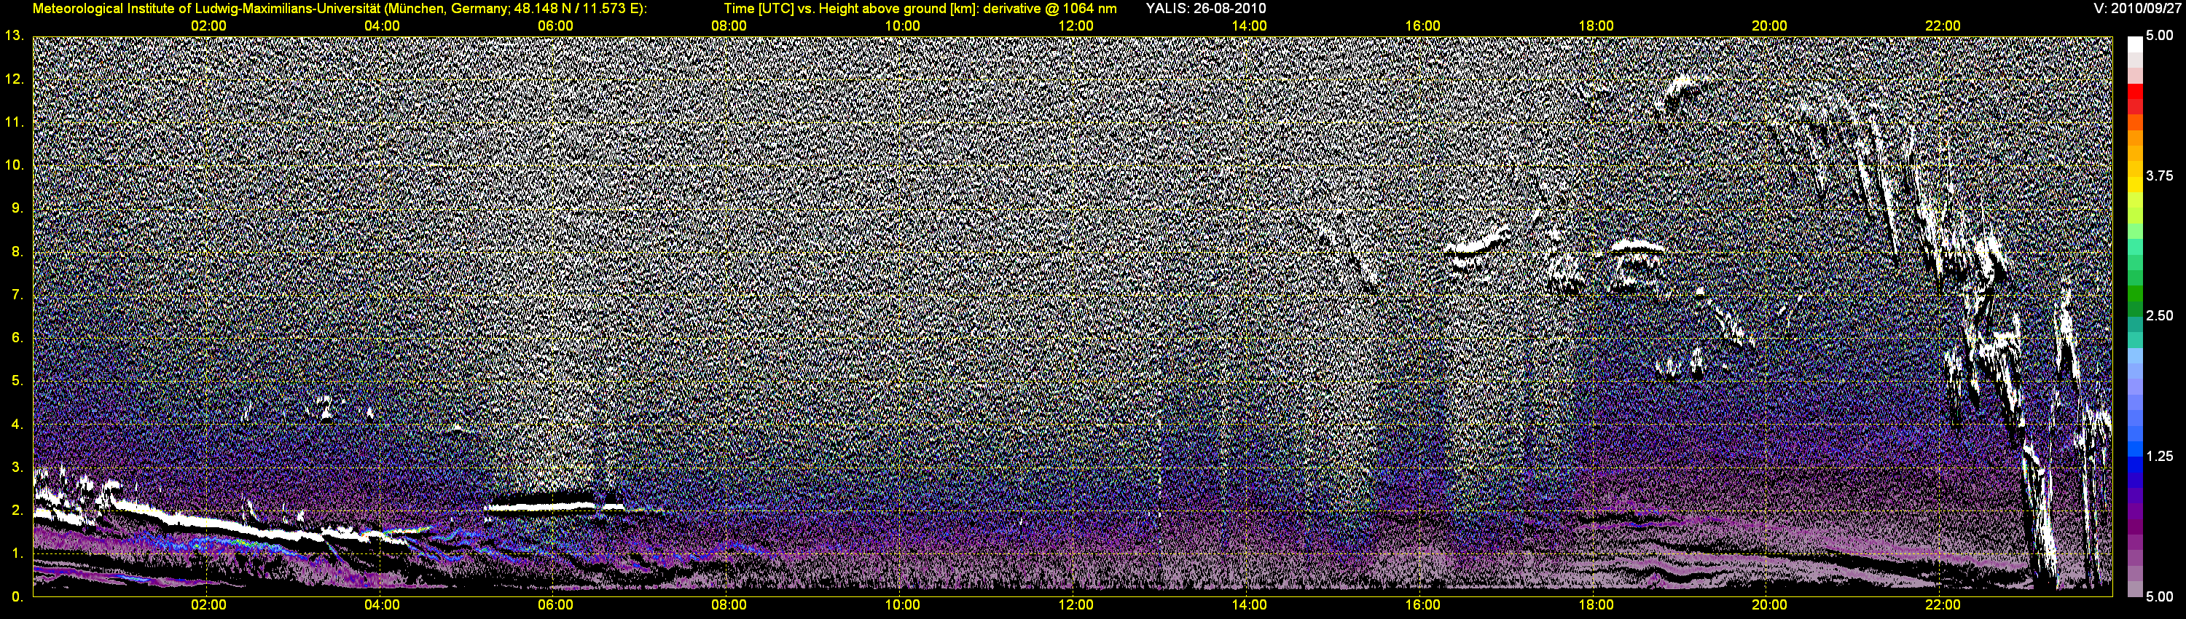The height and width of the screenshot is (619, 2186).
Task: Click the 1.25 value on color scale
Action: pos(2160,456)
